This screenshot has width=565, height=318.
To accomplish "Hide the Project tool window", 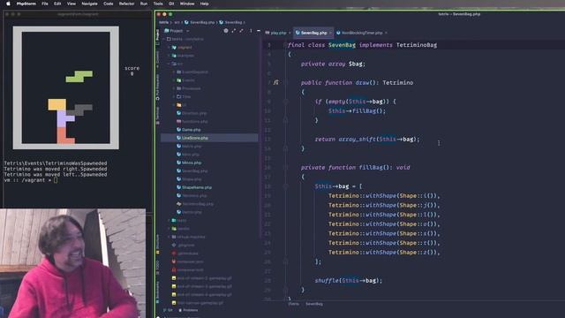I will (x=259, y=31).
